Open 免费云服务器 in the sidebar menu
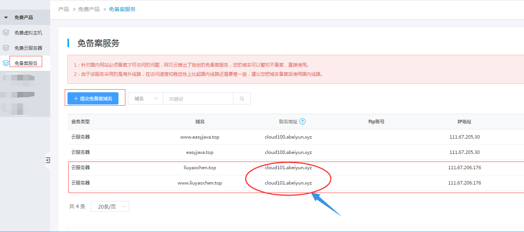 [x=28, y=48]
